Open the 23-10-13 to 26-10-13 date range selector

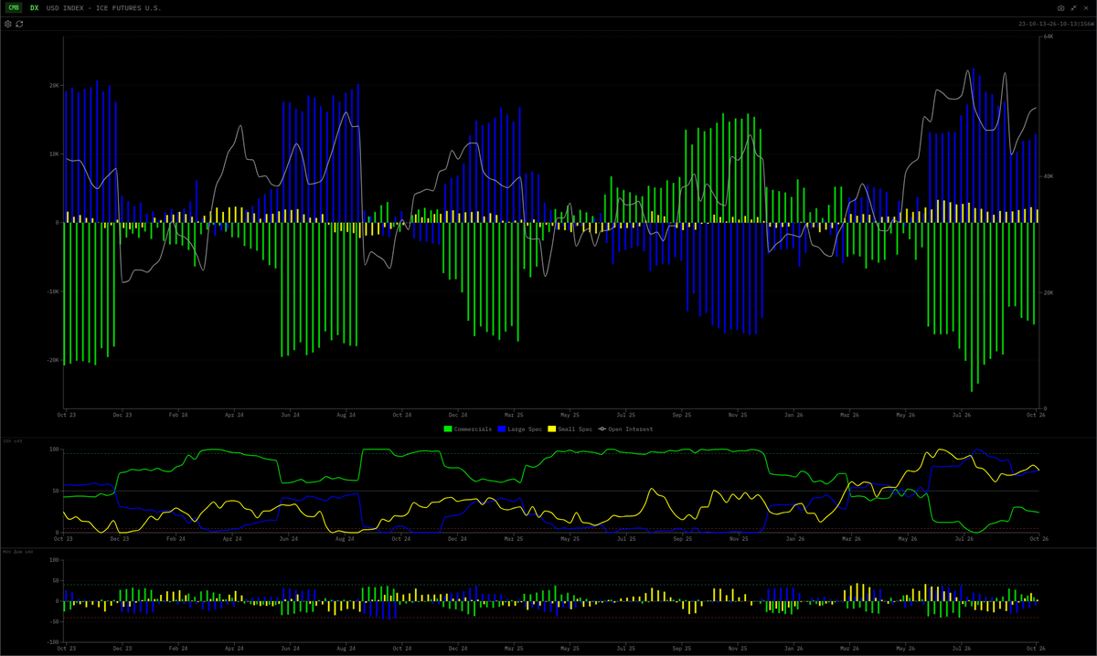(1056, 24)
